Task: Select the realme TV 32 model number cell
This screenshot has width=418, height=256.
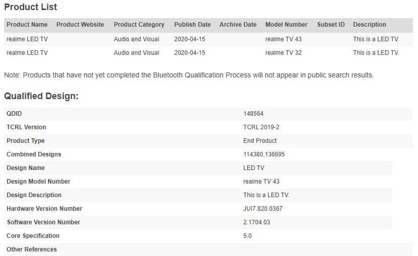Action: 283,53
